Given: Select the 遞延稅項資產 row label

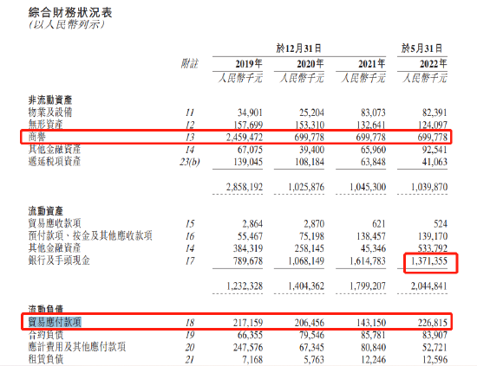Looking at the screenshot, I should point(55,162).
